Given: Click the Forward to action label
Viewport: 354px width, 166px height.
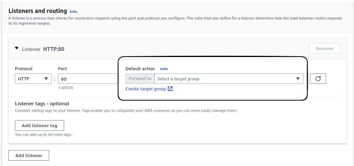Looking at the screenshot, I should point(140,79).
